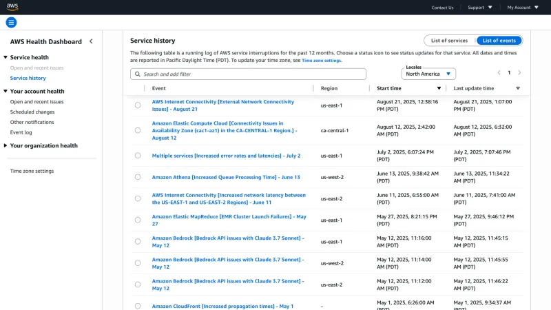
Task: Click ca-central-1 region cell
Action: (335, 130)
